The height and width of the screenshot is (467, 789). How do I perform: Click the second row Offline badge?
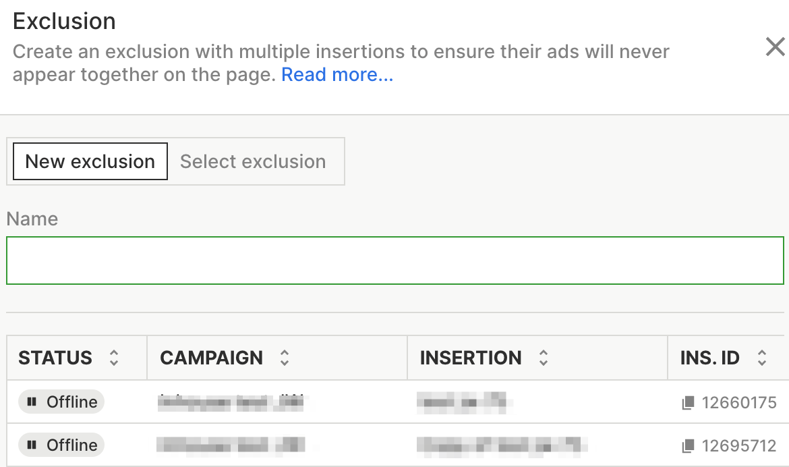click(61, 445)
